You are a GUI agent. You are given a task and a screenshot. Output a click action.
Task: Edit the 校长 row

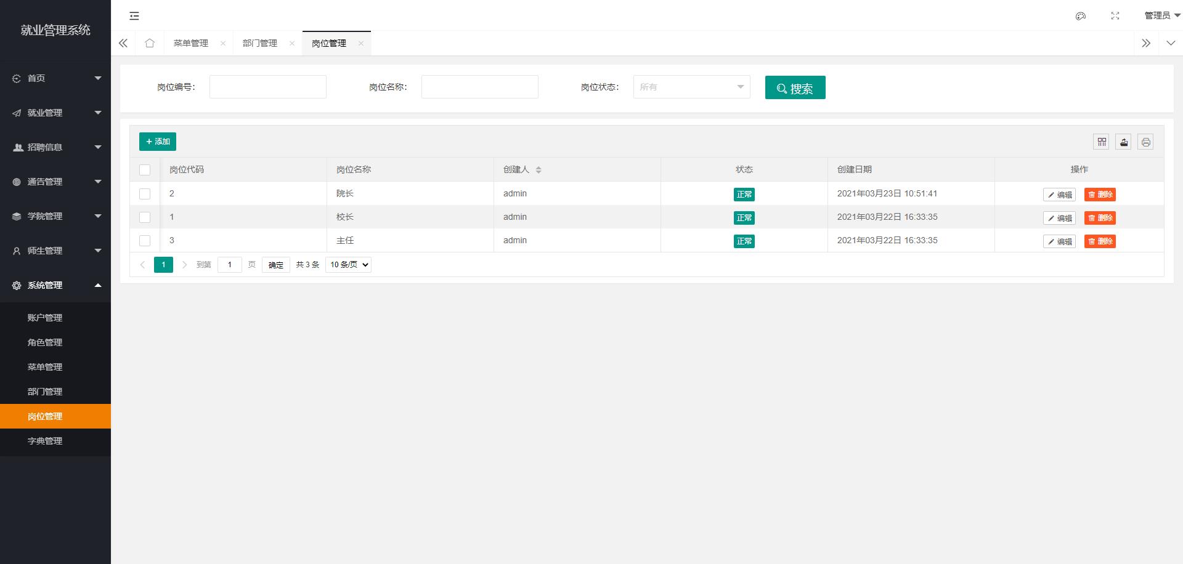point(1059,218)
